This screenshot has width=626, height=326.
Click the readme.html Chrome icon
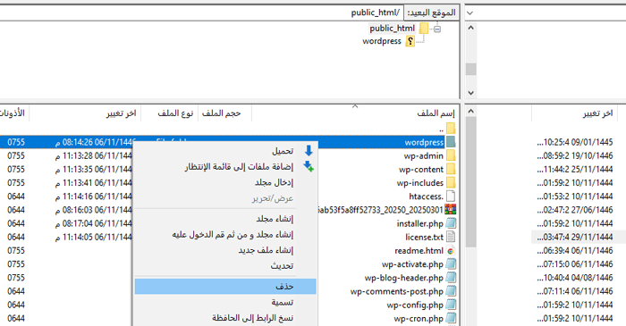coord(451,251)
